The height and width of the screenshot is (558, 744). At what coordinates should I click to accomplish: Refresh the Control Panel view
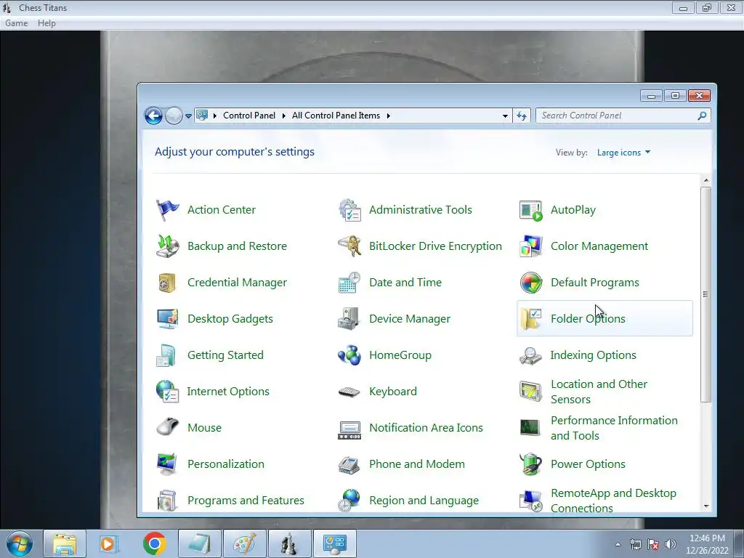[x=522, y=116]
